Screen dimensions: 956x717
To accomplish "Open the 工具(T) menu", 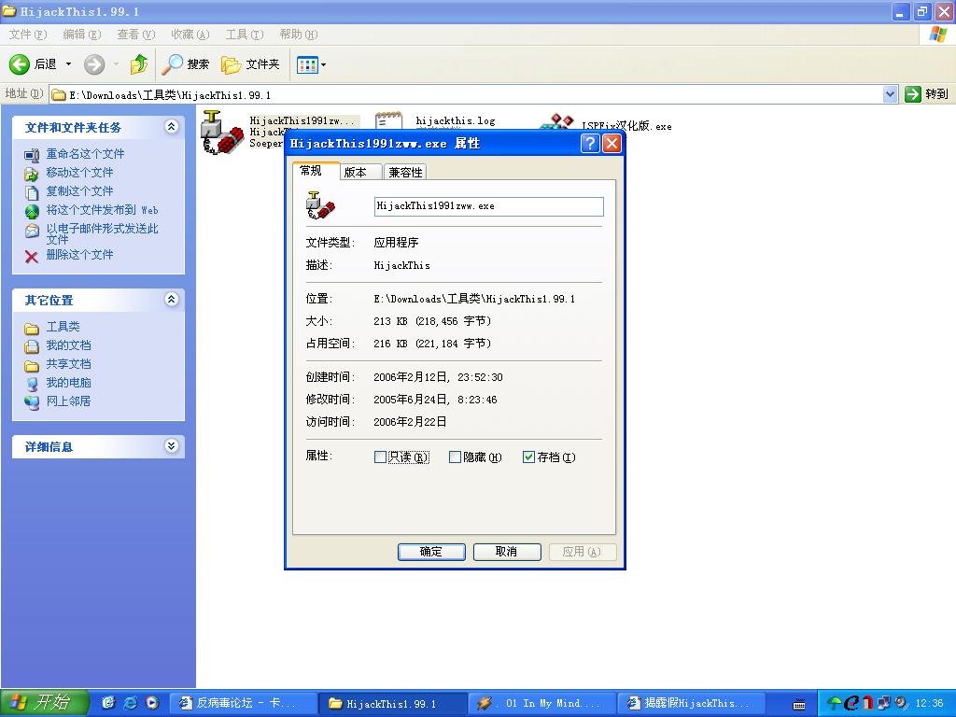I will click(x=245, y=35).
